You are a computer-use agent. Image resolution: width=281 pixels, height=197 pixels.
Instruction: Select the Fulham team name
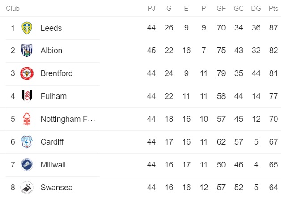[53, 96]
